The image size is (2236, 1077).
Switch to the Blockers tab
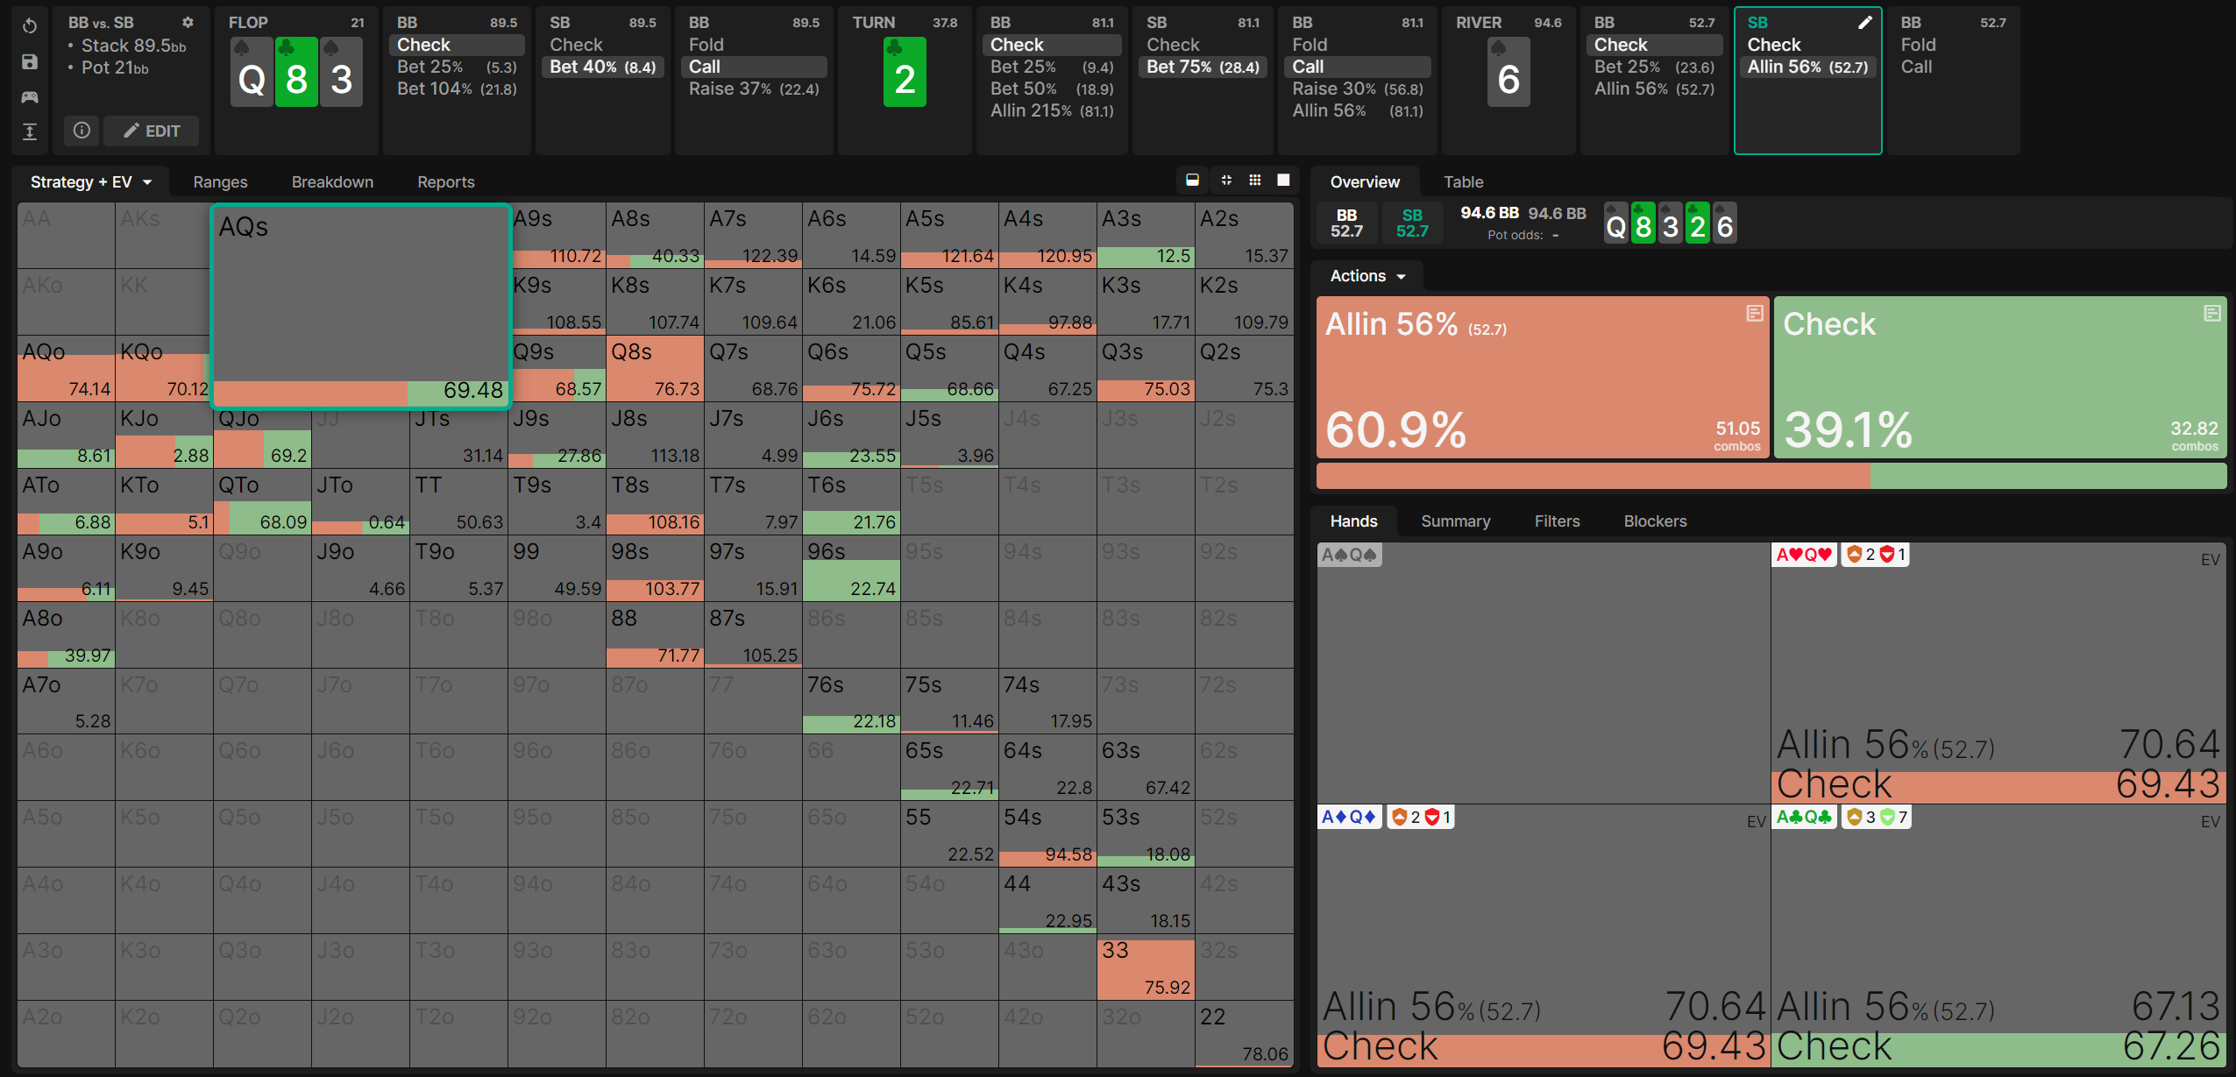tap(1654, 521)
